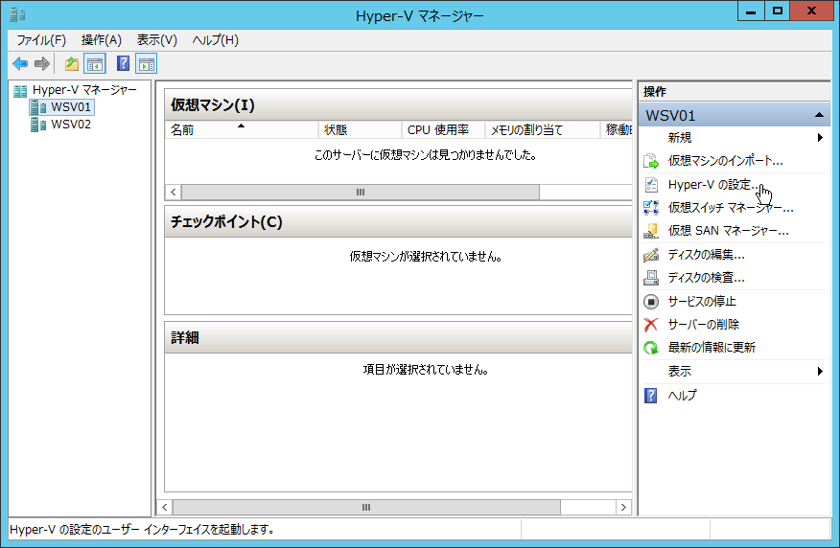
Task: Click ディスクの編集... action
Action: pyautogui.click(x=706, y=255)
